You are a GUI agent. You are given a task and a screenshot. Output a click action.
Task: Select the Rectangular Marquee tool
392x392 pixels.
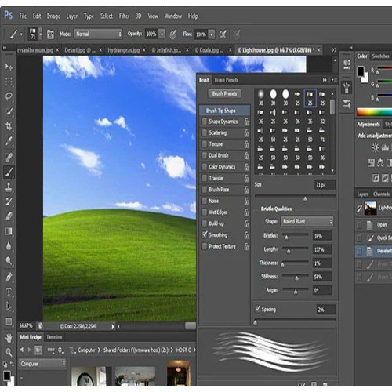(9, 82)
